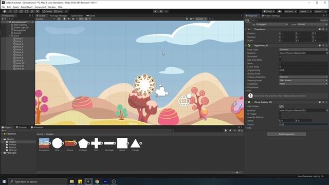Switch to the Sprite Editor tab
Screen dimensions: 329x185
coord(77,16)
